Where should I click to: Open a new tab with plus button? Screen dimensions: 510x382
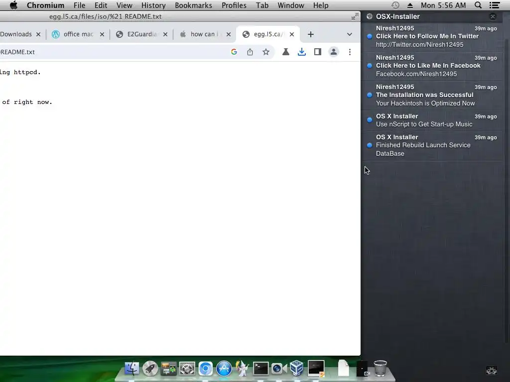tap(311, 34)
